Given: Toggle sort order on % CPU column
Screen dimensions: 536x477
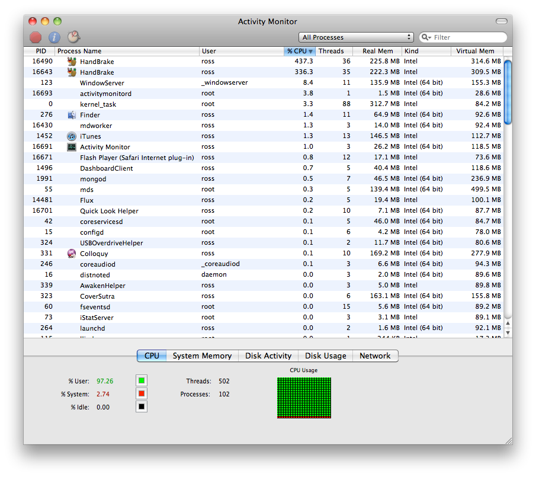Looking at the screenshot, I should pyautogui.click(x=300, y=52).
